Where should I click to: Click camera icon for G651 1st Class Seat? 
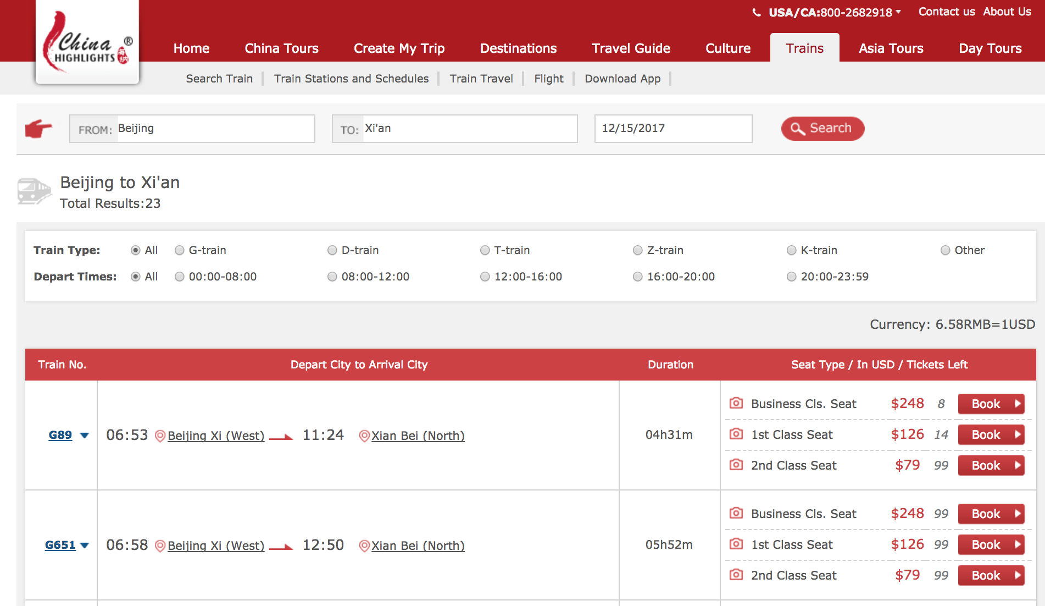736,544
